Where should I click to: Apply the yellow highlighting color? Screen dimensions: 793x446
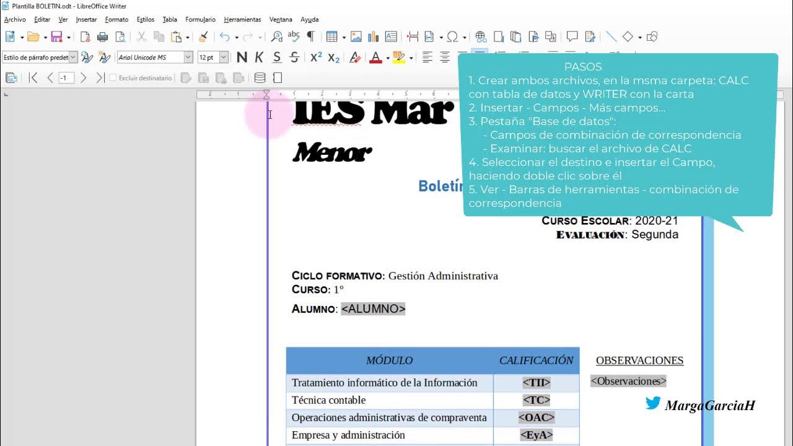click(x=399, y=58)
